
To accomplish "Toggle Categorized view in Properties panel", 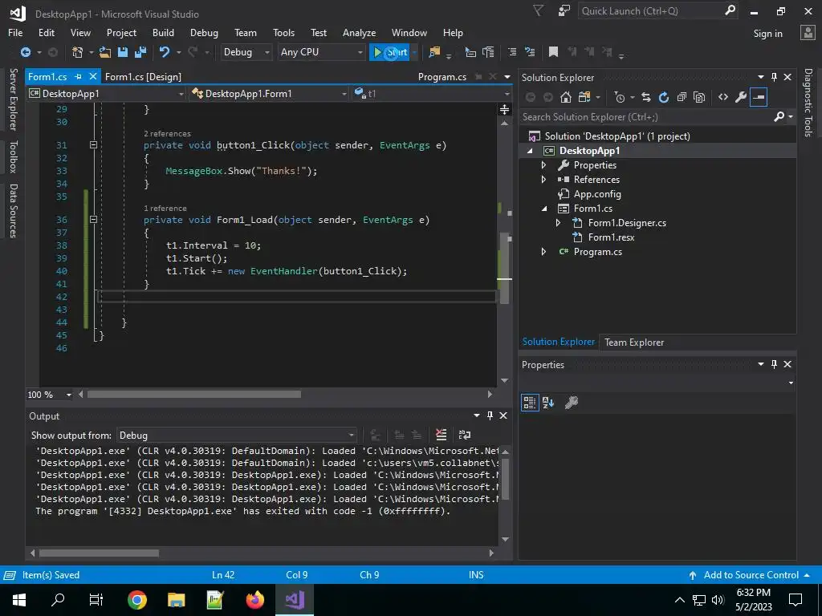I will 530,403.
